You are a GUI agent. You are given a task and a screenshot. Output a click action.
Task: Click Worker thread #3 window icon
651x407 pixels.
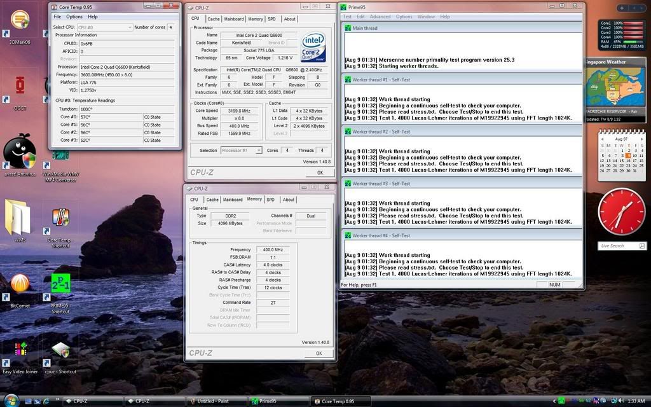click(348, 183)
